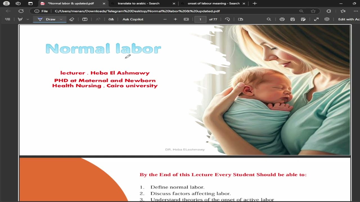Screen dimensions: 360x202
Task: Switch to Normal labor & updated.pdf tab
Action: (71, 3)
